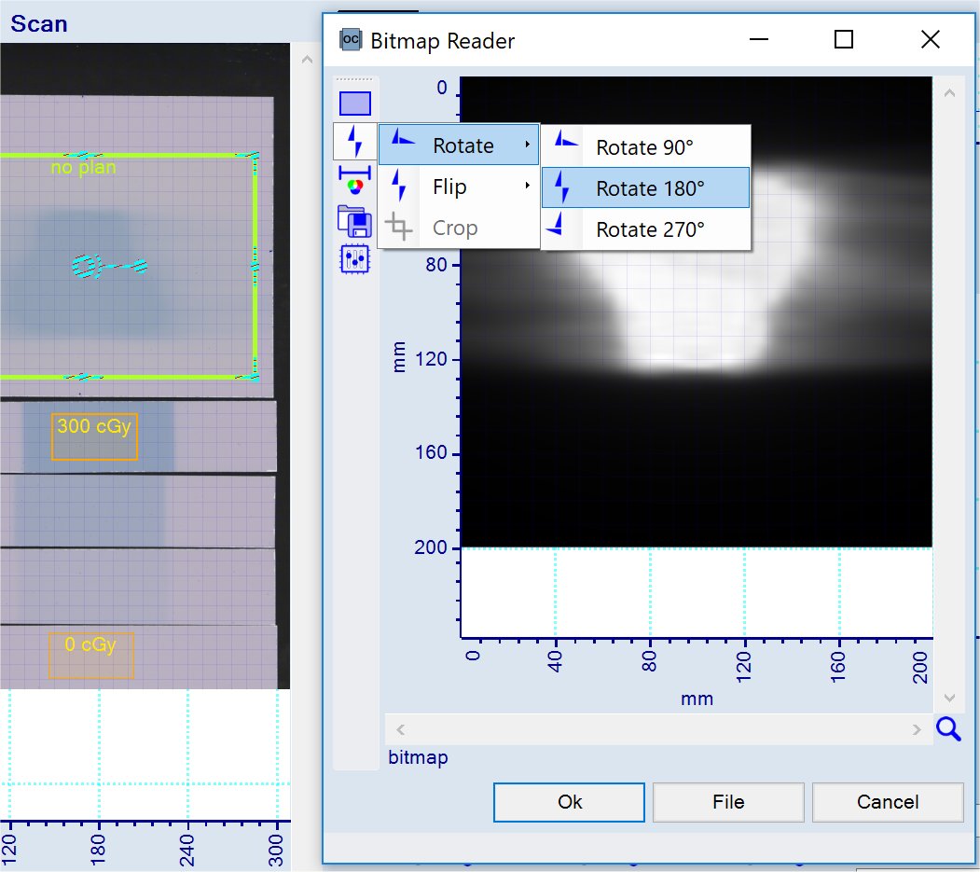The image size is (980, 872).
Task: Select Rotate 90° option
Action: [645, 147]
